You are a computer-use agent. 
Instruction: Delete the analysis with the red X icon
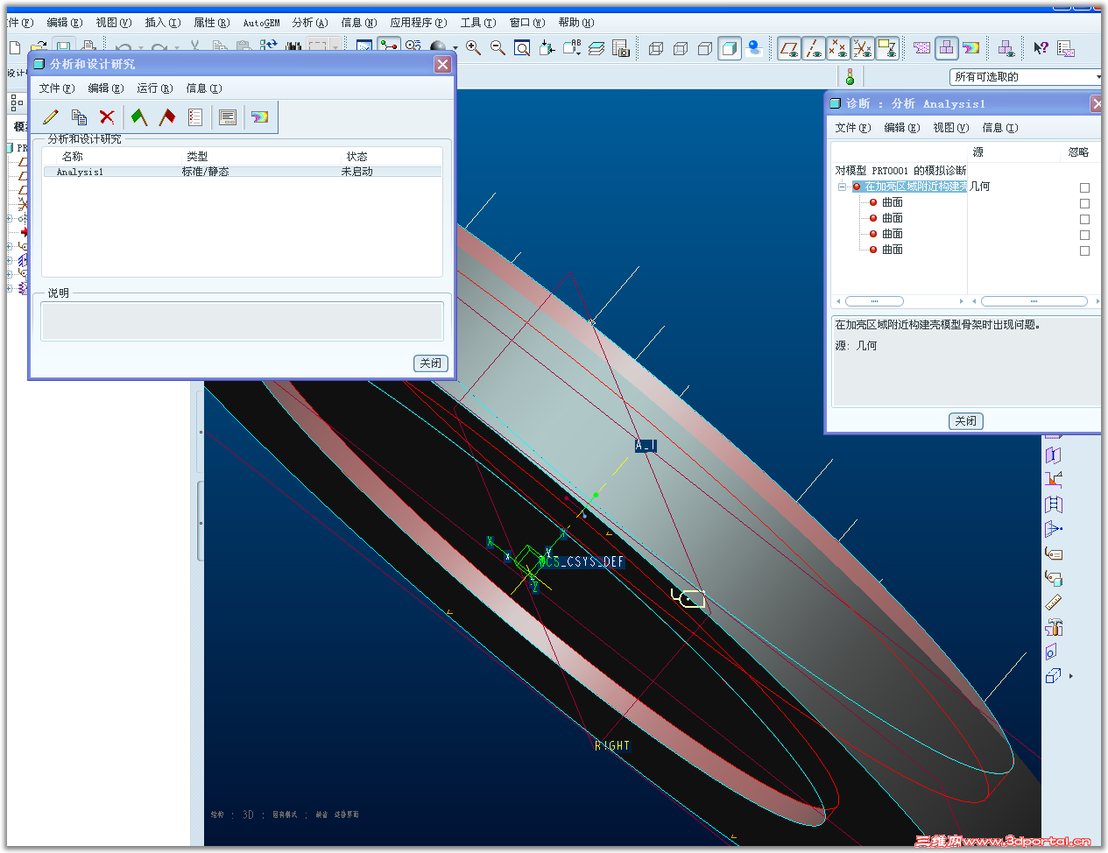(107, 116)
